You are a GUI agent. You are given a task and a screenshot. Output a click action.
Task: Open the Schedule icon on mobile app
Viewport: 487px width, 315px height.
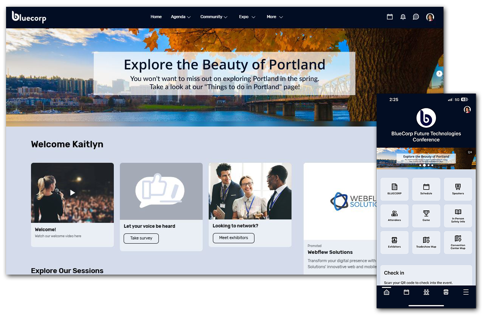[x=426, y=189]
